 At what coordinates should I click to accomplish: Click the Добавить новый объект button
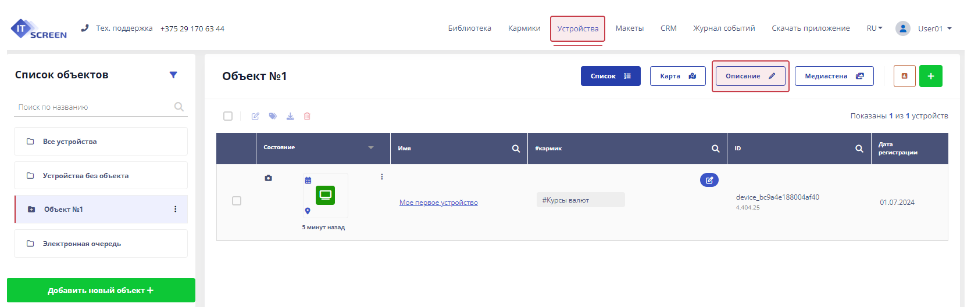coord(101,290)
